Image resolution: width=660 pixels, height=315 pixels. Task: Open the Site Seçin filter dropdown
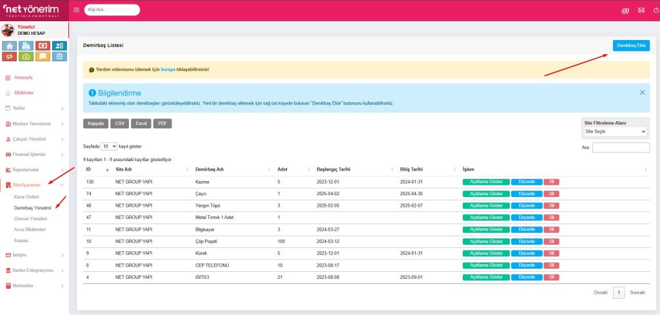[614, 131]
